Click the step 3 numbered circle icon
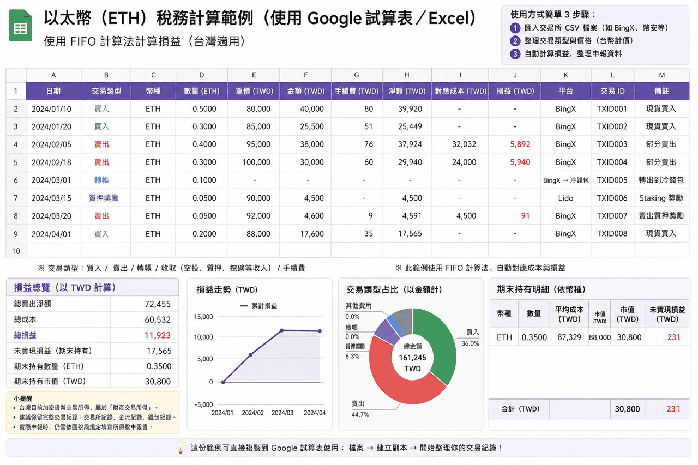698x465 pixels. [x=515, y=53]
